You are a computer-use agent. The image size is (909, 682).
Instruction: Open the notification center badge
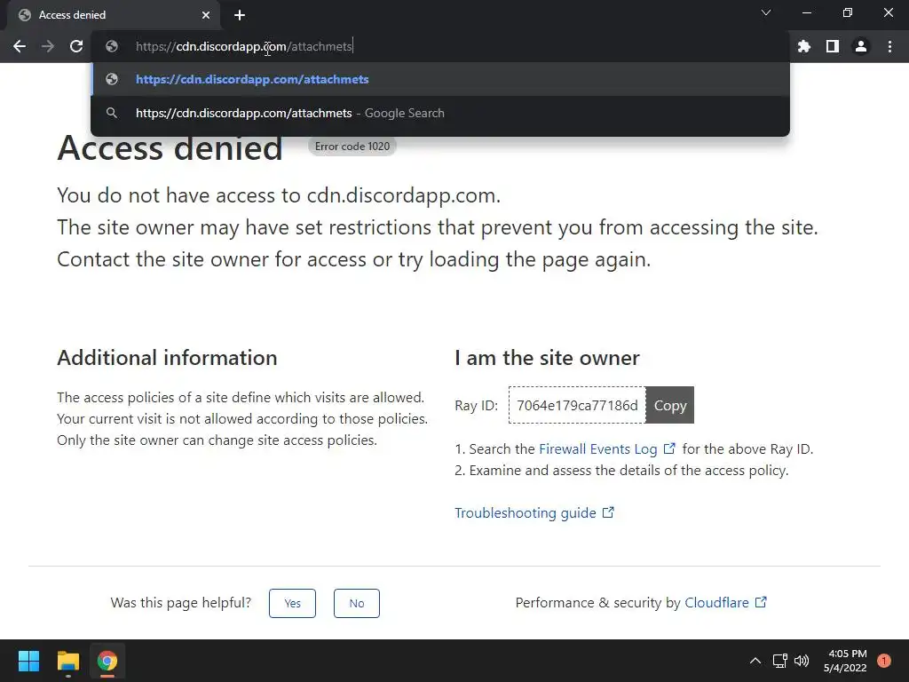coord(884,661)
